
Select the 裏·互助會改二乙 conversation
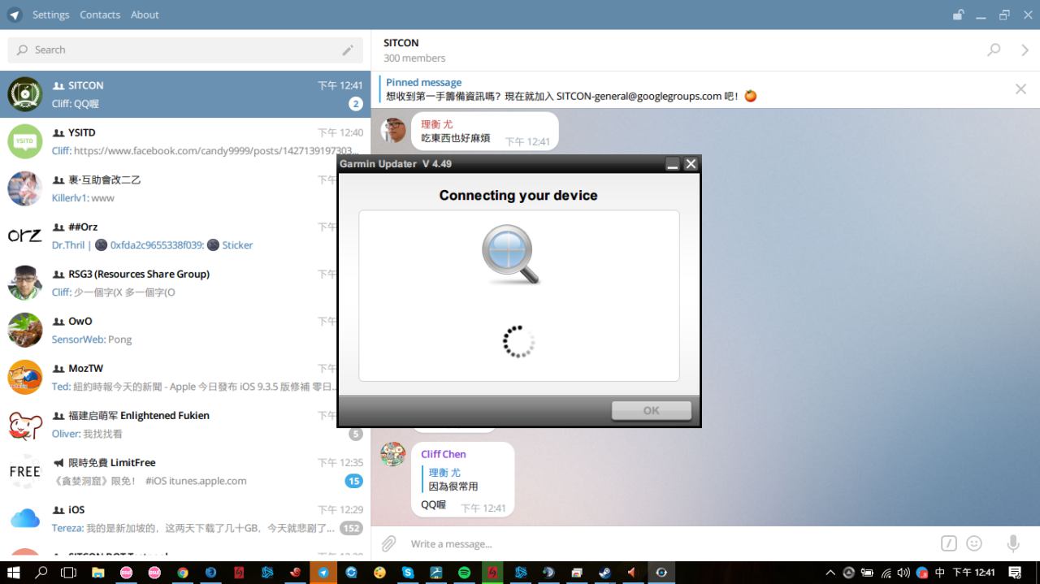pyautogui.click(x=185, y=188)
